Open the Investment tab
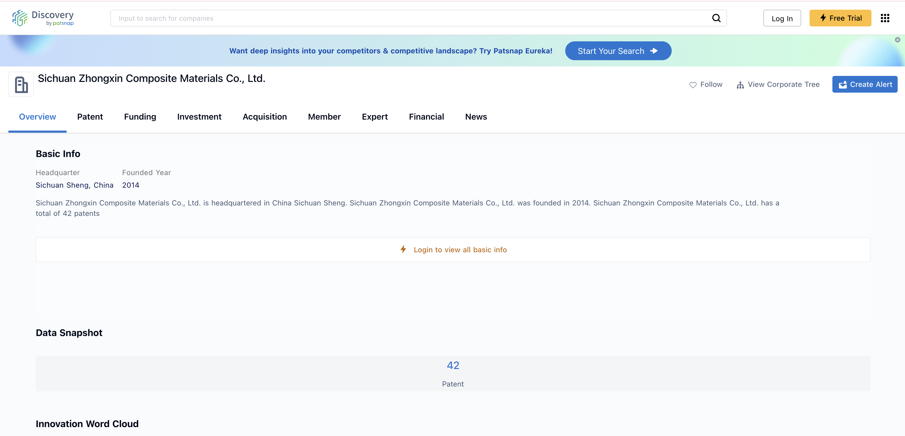Screen dimensions: 905x436 [x=199, y=117]
